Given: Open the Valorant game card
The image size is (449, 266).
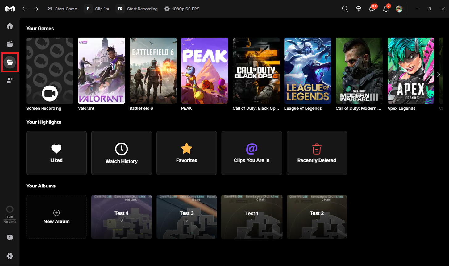Looking at the screenshot, I should (102, 71).
